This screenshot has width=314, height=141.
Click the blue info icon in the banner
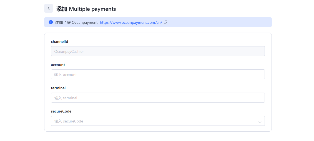tap(51, 22)
